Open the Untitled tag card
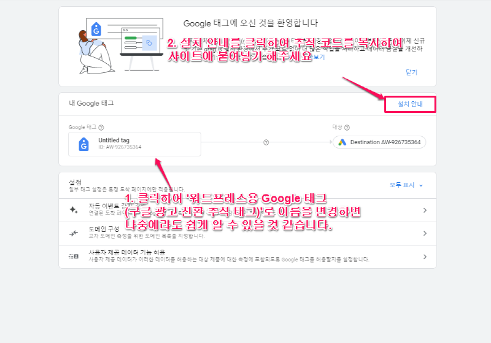 click(134, 144)
